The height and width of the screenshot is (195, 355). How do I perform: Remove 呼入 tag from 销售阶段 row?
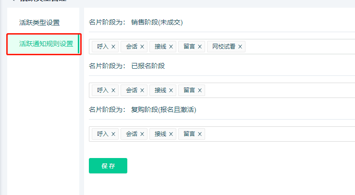(113, 47)
